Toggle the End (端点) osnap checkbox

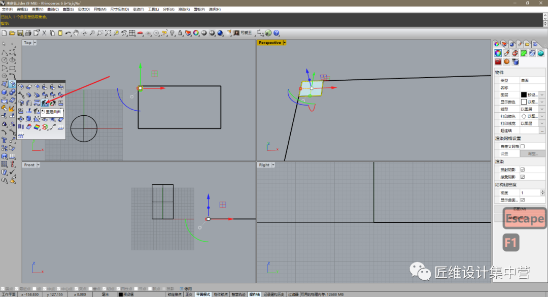point(3,289)
